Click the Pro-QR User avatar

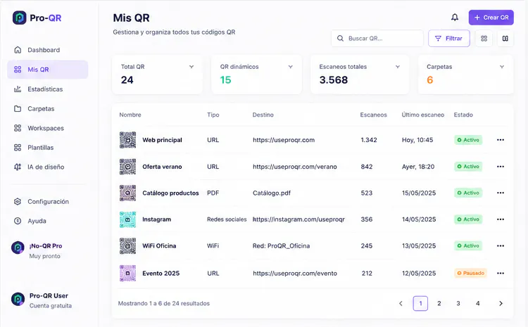coord(18,299)
